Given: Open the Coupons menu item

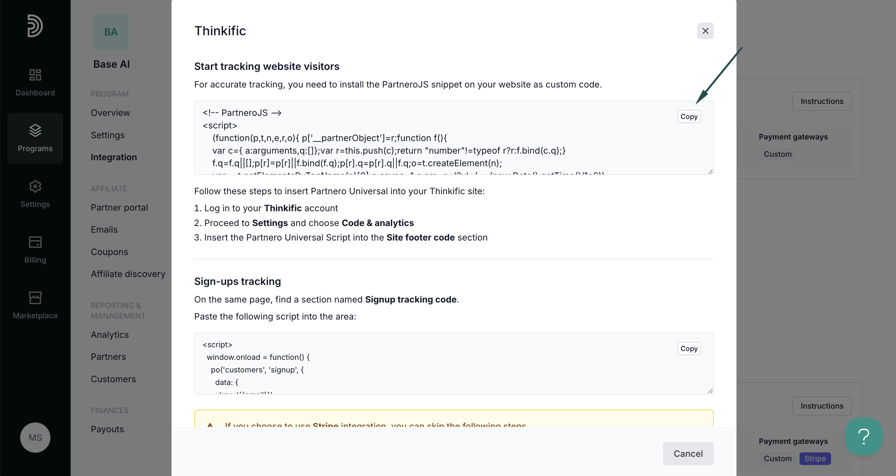Looking at the screenshot, I should [109, 252].
